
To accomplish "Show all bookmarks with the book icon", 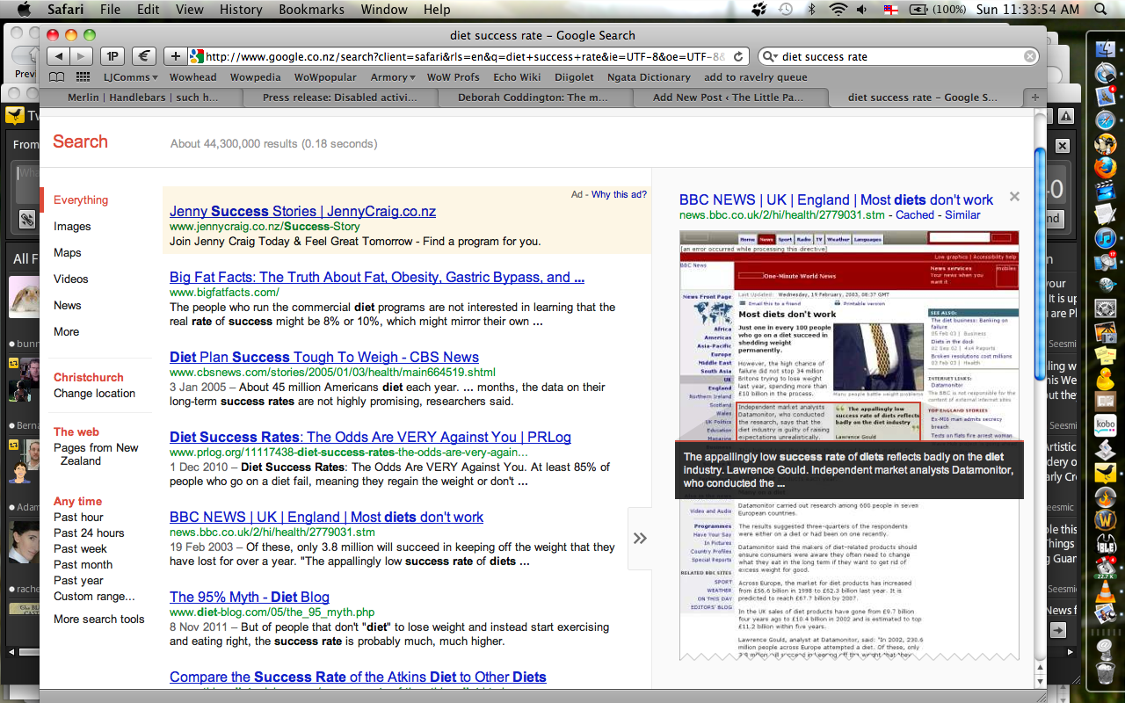I will [59, 77].
